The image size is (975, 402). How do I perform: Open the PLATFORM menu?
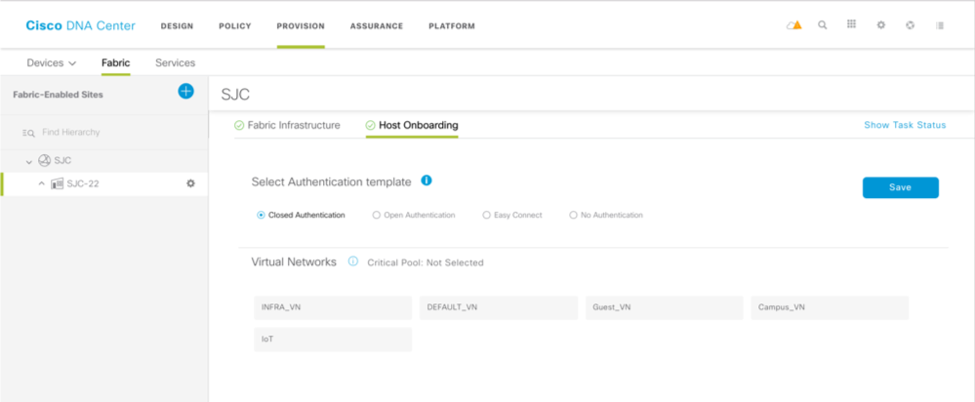click(452, 26)
